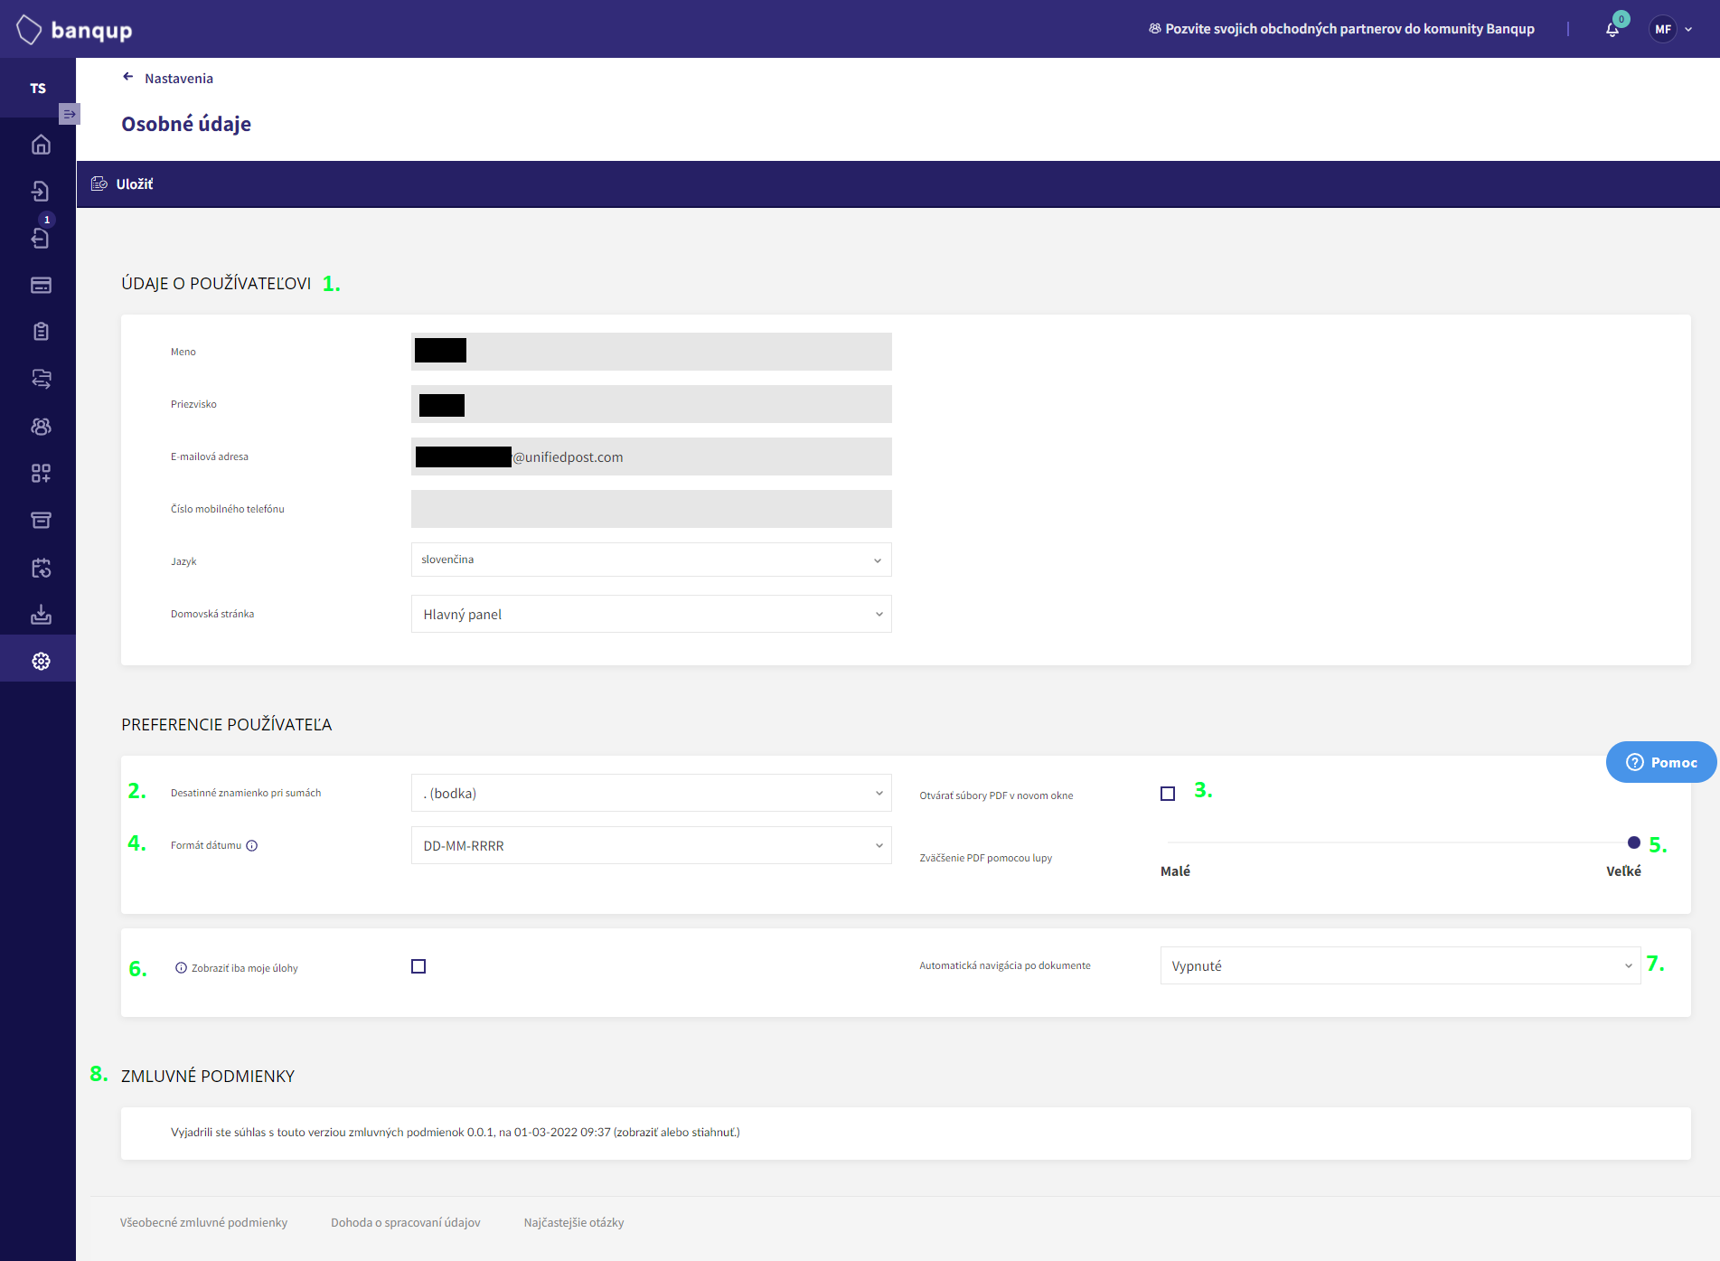Image resolution: width=1720 pixels, height=1261 pixels.
Task: Open the notifications bell
Action: click(x=1612, y=29)
